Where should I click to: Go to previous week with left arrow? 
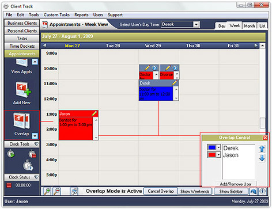44,45
